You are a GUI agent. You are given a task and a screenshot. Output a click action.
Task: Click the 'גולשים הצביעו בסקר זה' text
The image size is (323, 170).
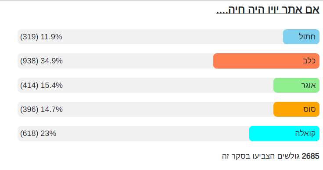261,156
